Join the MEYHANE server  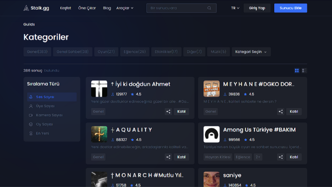click(293, 112)
